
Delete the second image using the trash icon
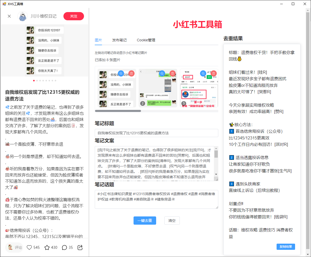(173, 73)
